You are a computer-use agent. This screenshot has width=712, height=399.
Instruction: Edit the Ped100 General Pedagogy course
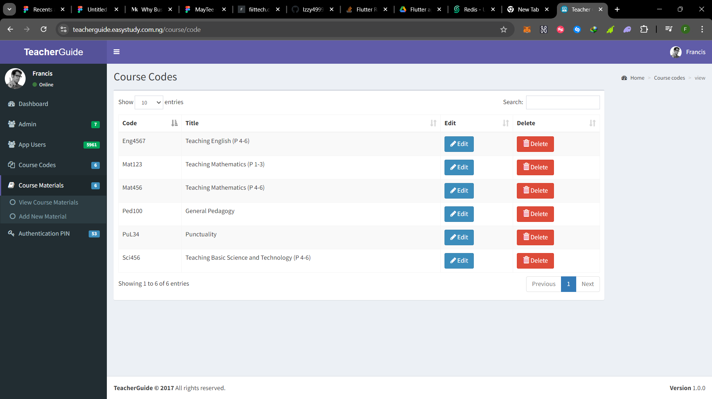point(459,214)
